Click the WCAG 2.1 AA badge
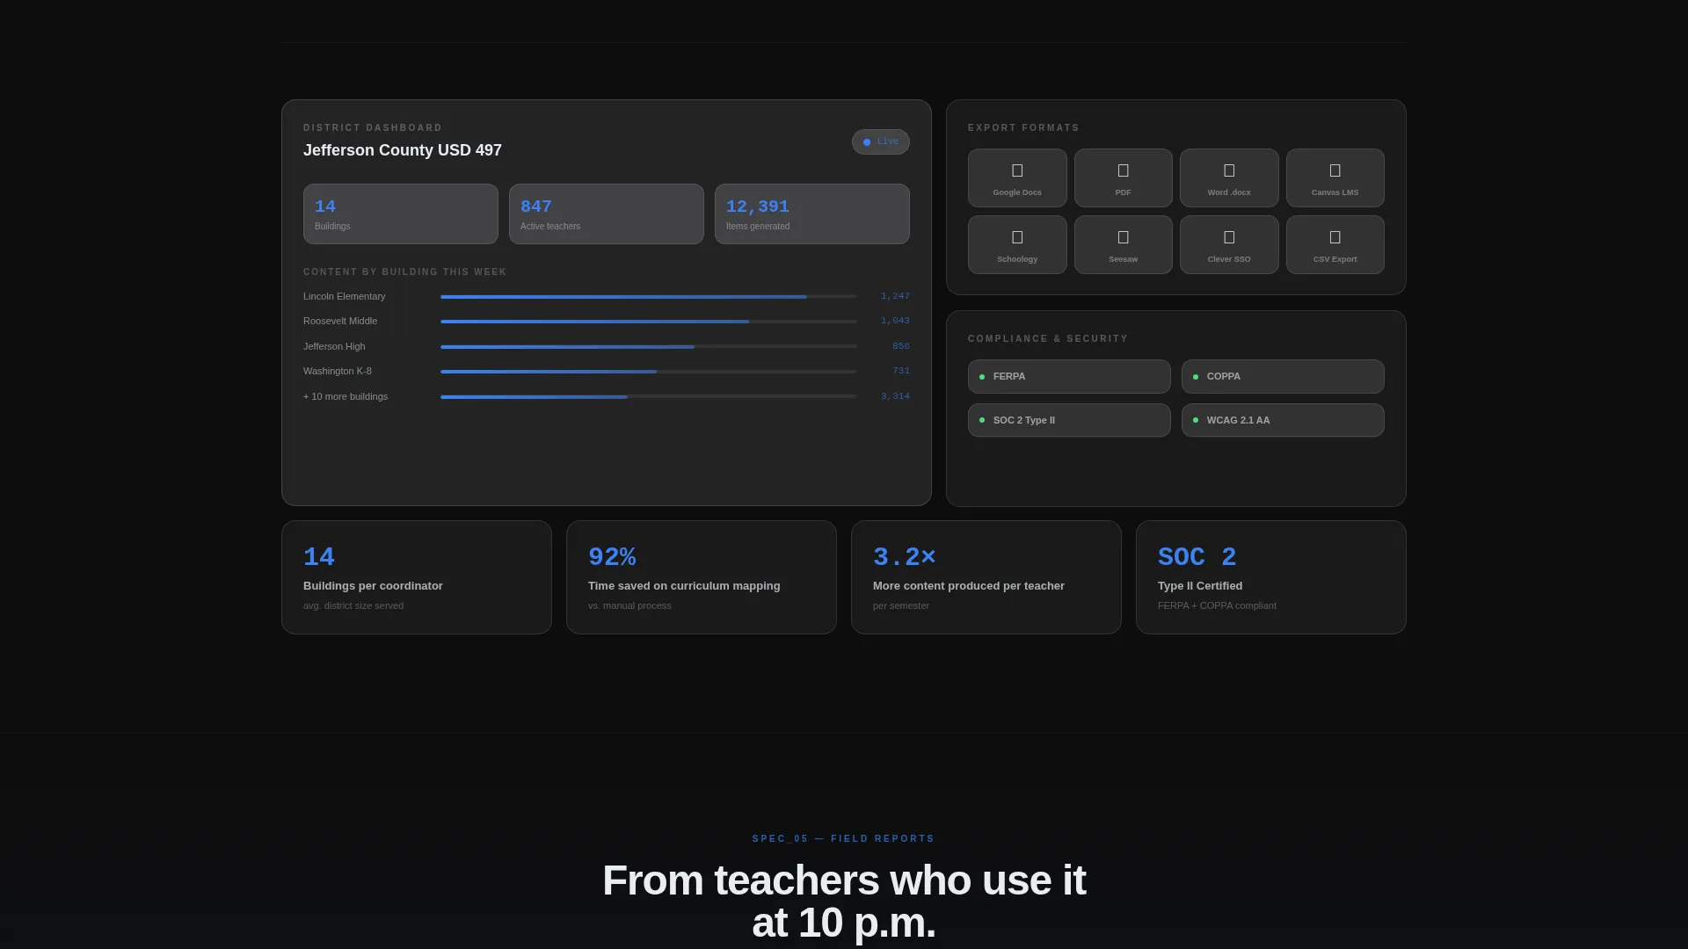Image resolution: width=1688 pixels, height=949 pixels. (1283, 420)
